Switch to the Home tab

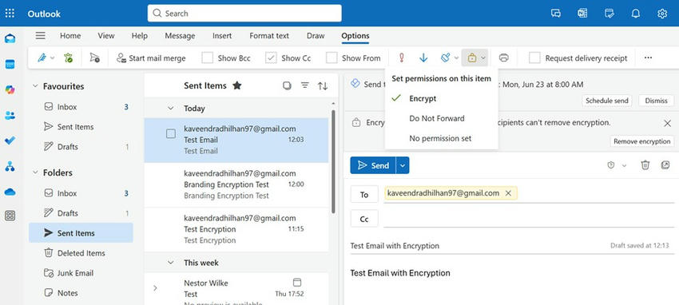[70, 36]
